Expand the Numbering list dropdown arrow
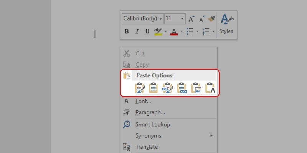This screenshot has width=307, height=153. (x=213, y=31)
